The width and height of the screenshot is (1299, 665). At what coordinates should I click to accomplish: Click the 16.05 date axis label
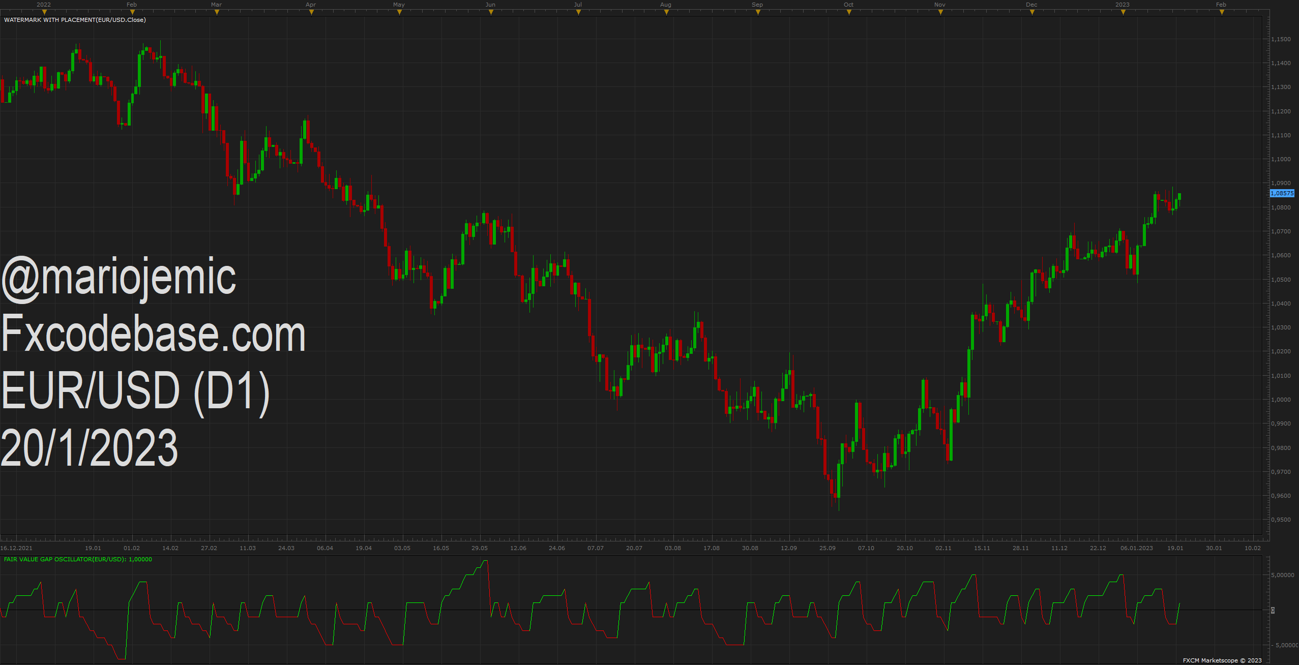[441, 548]
